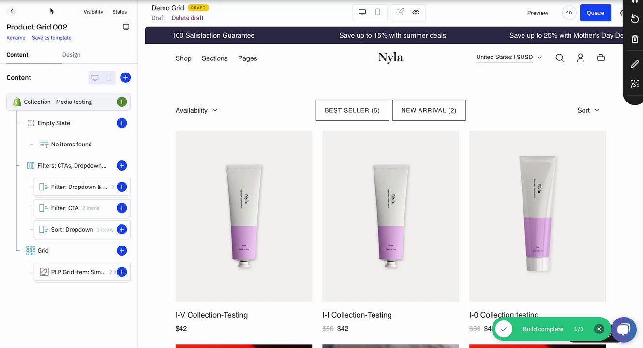
Task: Click the duplicate section icon beside Product Grid 002
Action: pos(126,27)
